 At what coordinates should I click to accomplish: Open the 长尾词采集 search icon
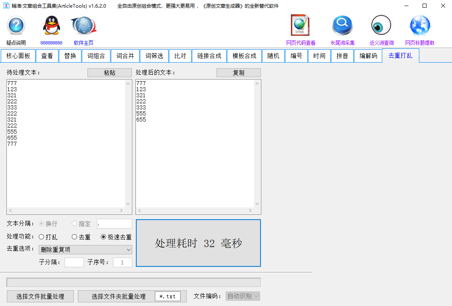(x=342, y=25)
